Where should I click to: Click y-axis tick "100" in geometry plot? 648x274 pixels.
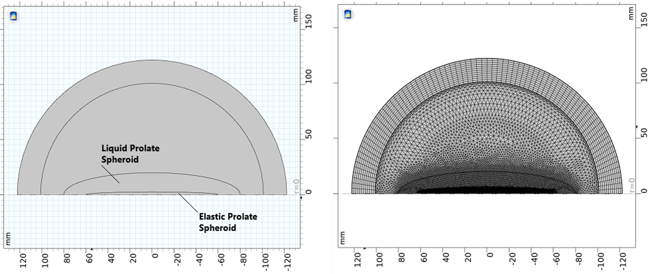(308, 76)
